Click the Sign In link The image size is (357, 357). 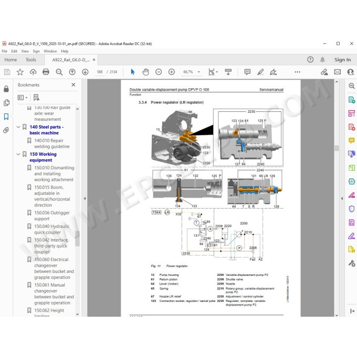pyautogui.click(x=342, y=60)
